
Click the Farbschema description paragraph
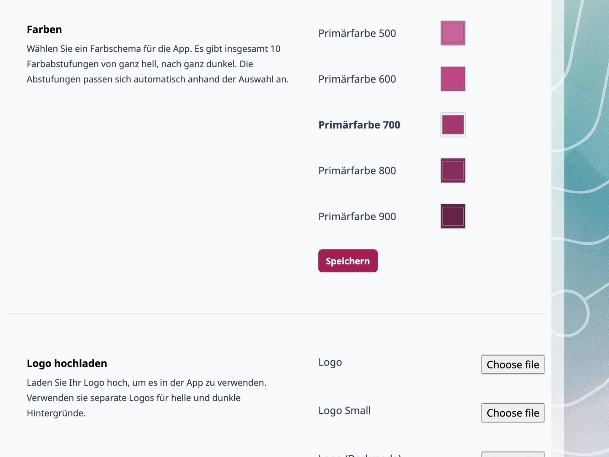[x=158, y=64]
